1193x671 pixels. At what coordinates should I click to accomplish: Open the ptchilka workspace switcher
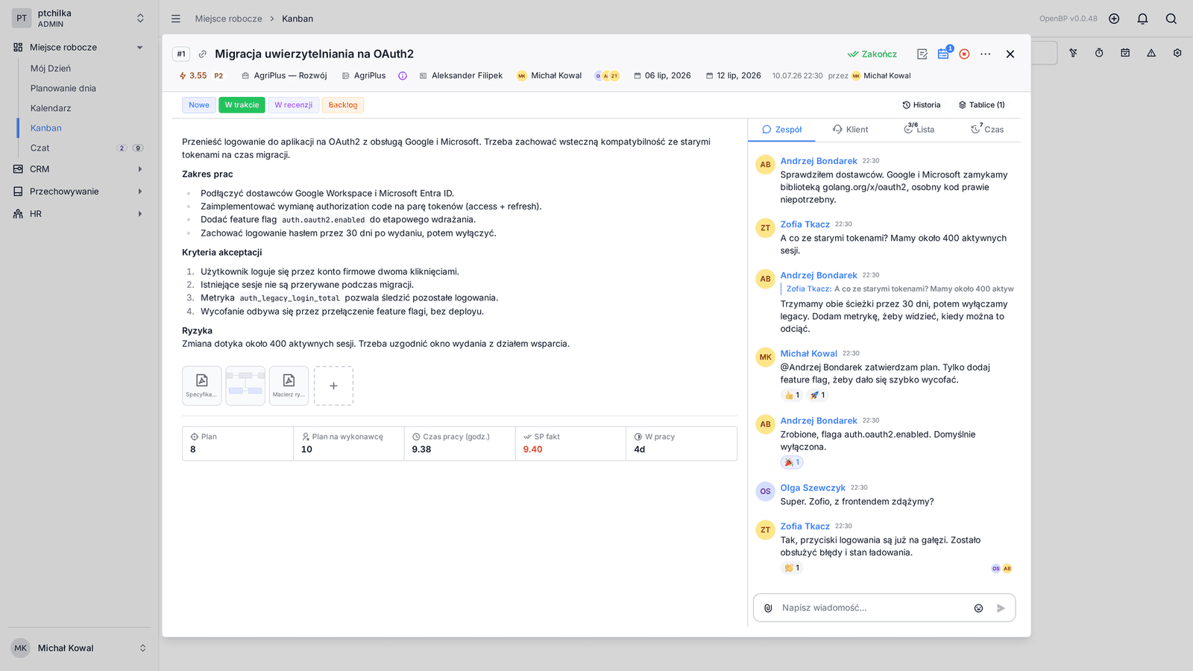[x=79, y=18]
